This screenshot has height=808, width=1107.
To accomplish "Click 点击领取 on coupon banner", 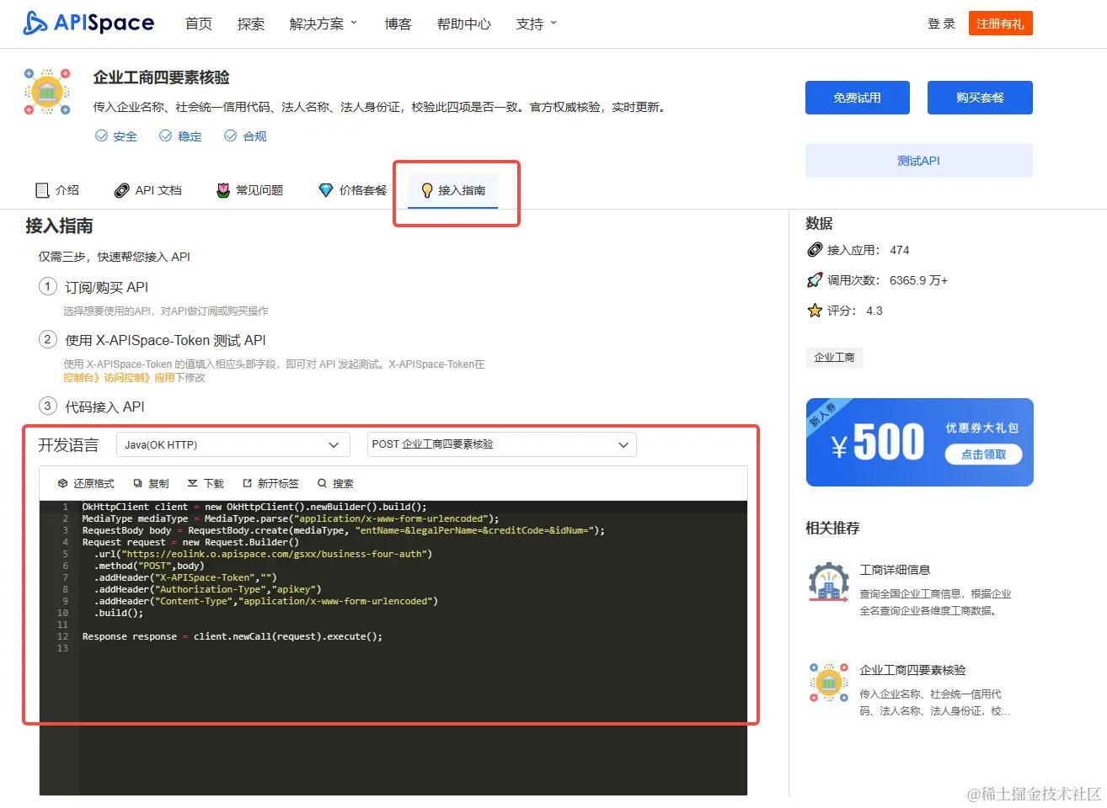I will (984, 454).
